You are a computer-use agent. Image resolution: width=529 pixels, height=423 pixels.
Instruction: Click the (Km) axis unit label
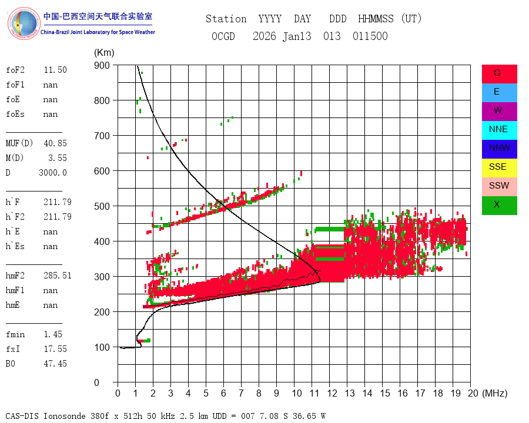[104, 52]
